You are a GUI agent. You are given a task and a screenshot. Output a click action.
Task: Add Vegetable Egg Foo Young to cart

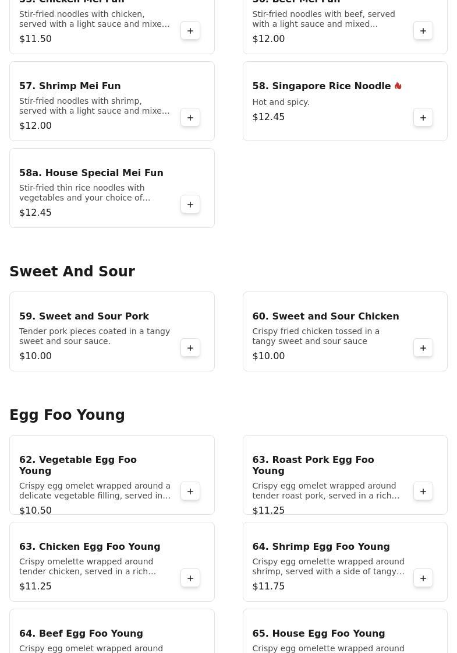pos(190,491)
